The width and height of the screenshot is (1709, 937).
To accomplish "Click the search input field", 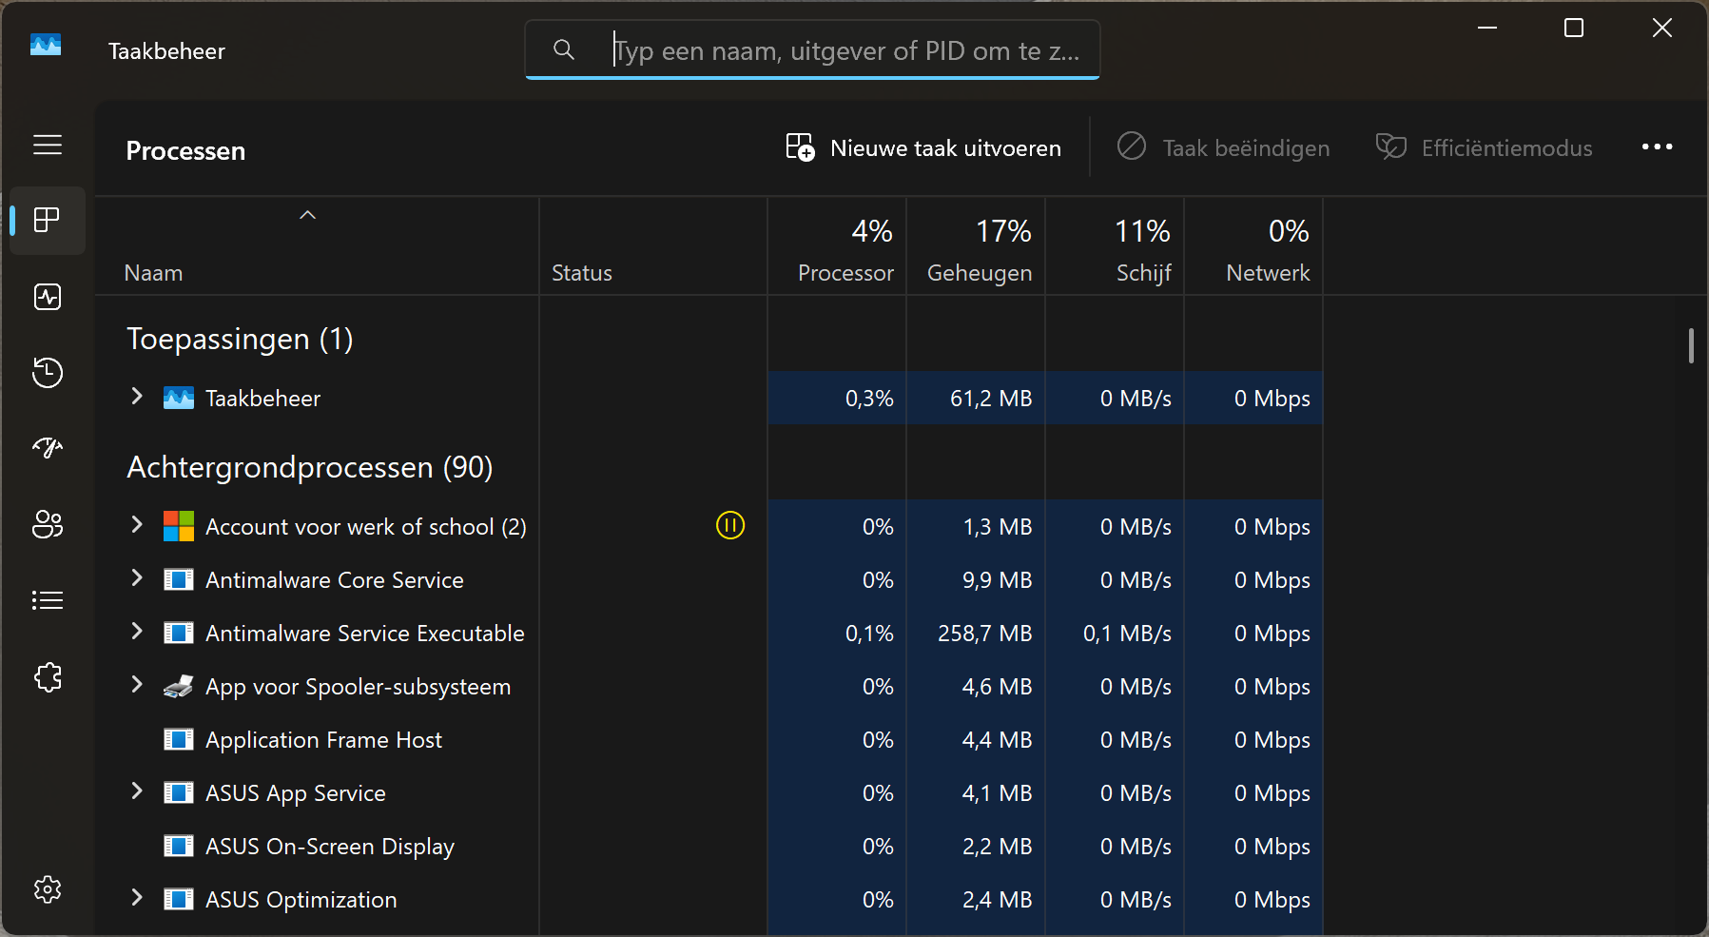I will [845, 50].
